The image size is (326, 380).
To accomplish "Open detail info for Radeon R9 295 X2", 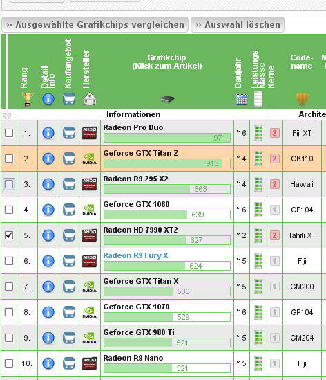I will [48, 184].
